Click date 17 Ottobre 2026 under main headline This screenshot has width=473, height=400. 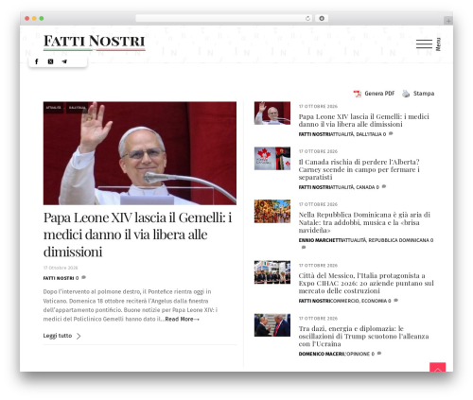61,268
